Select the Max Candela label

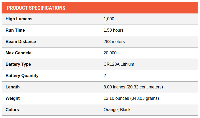pos(19,53)
